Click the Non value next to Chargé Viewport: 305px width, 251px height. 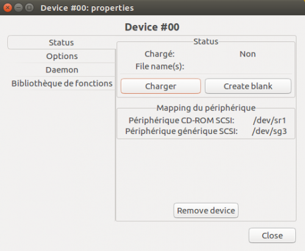pyautogui.click(x=248, y=54)
